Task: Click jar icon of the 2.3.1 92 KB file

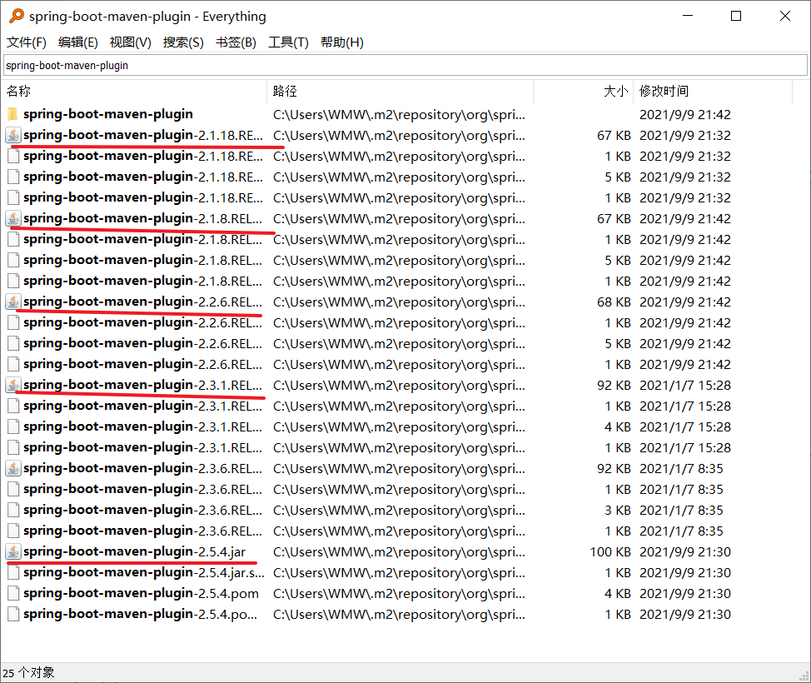Action: [x=13, y=385]
